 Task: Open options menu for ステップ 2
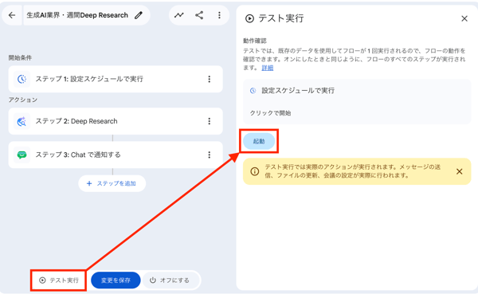[209, 121]
